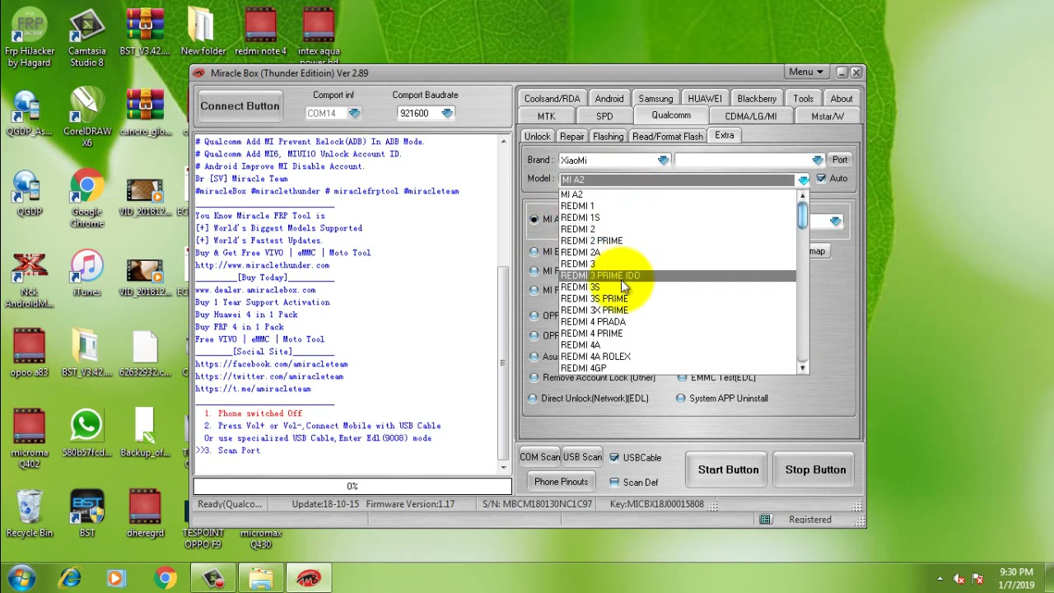Select REDMI 4 PRADA in model list

pos(593,322)
